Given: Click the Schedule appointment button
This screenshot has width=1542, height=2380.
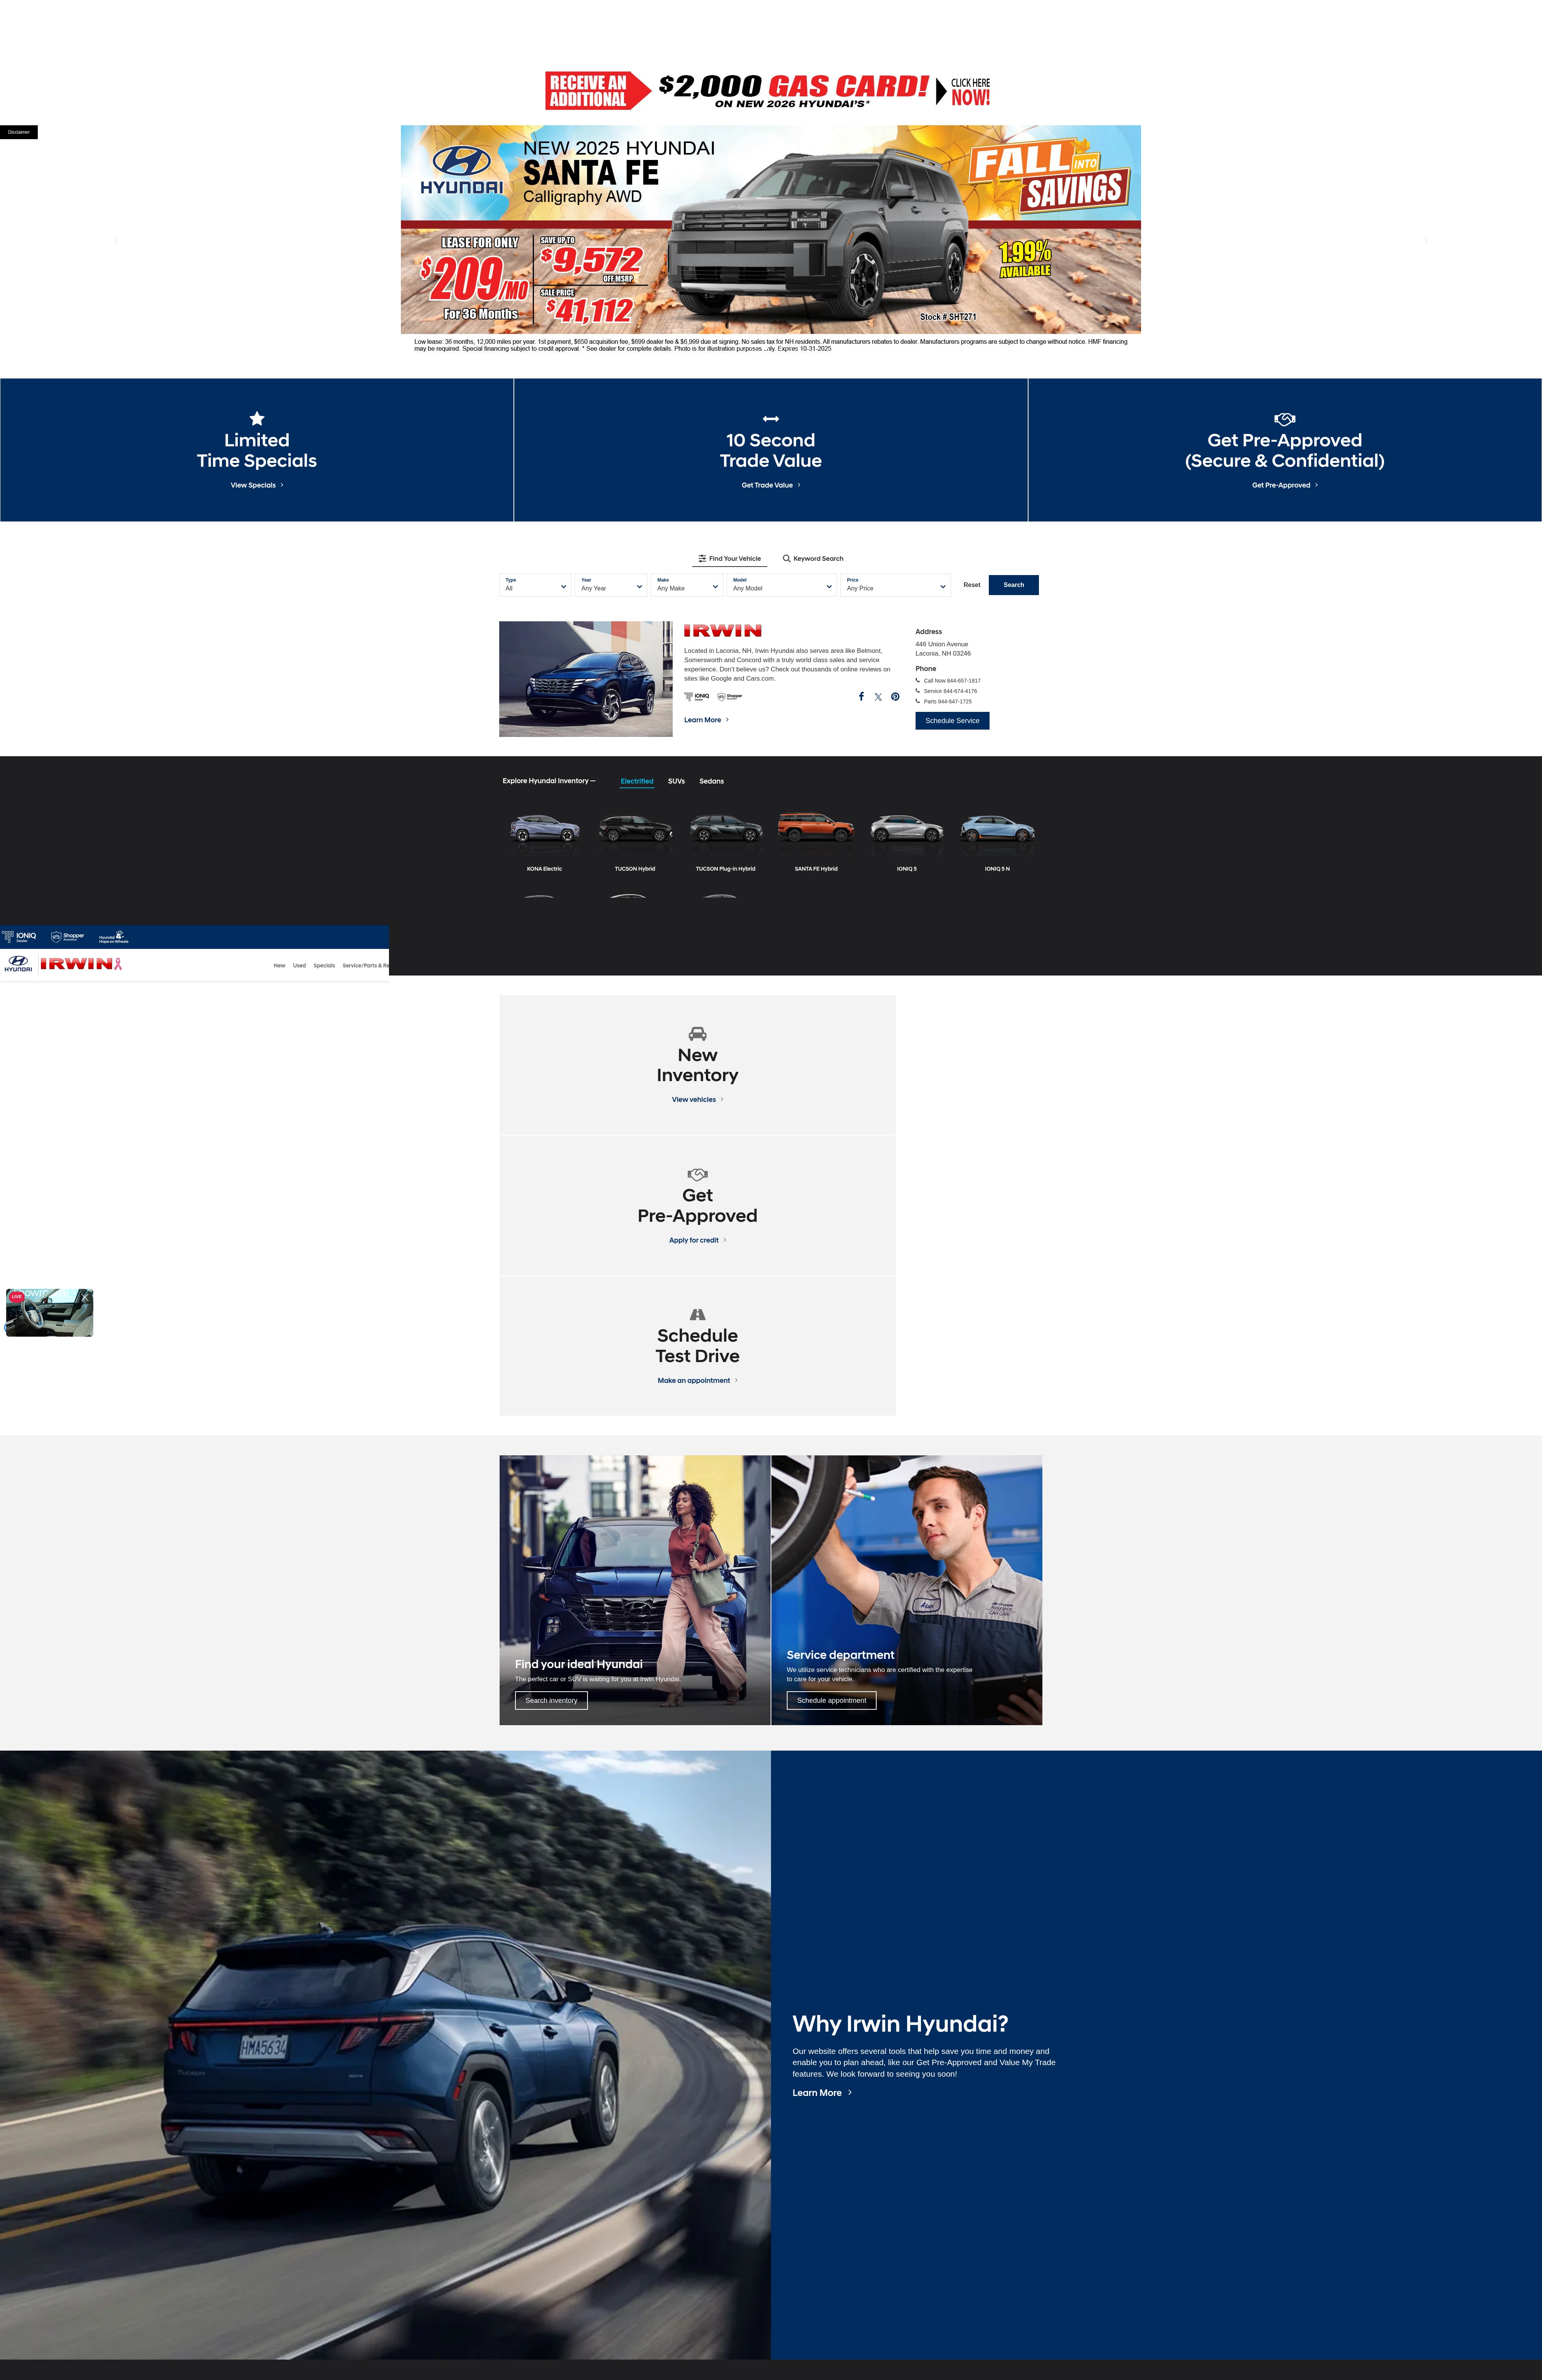Looking at the screenshot, I should 831,1700.
